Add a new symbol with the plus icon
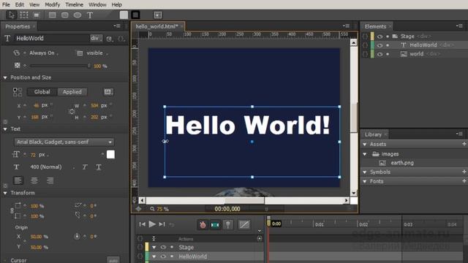This screenshot has width=468, height=263. [464, 172]
